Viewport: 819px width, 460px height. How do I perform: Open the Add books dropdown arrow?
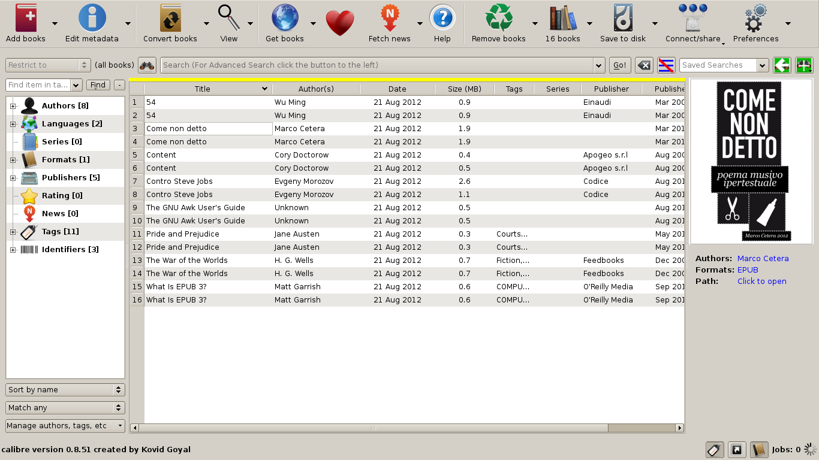(55, 23)
